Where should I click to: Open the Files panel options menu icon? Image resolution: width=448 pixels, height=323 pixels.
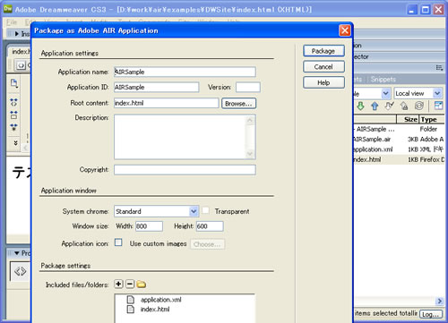(x=439, y=68)
